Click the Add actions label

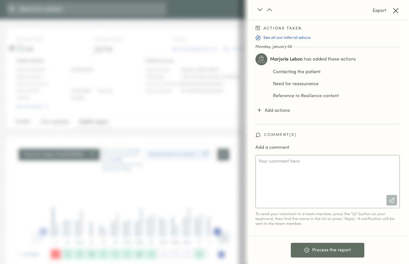pyautogui.click(x=277, y=110)
